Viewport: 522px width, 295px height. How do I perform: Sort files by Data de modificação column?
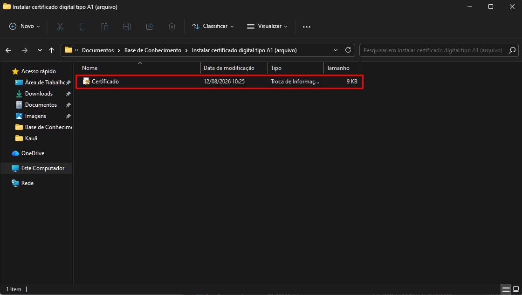coord(229,68)
